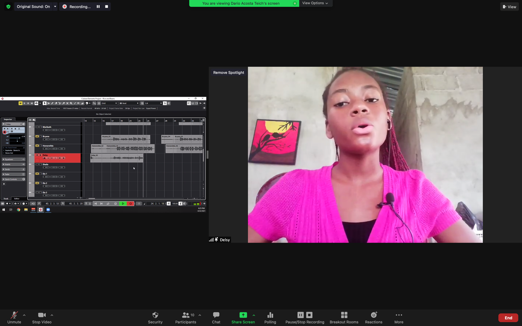Screen dimensions: 522x326
Task: Open the View layout menu
Action: [x=509, y=7]
